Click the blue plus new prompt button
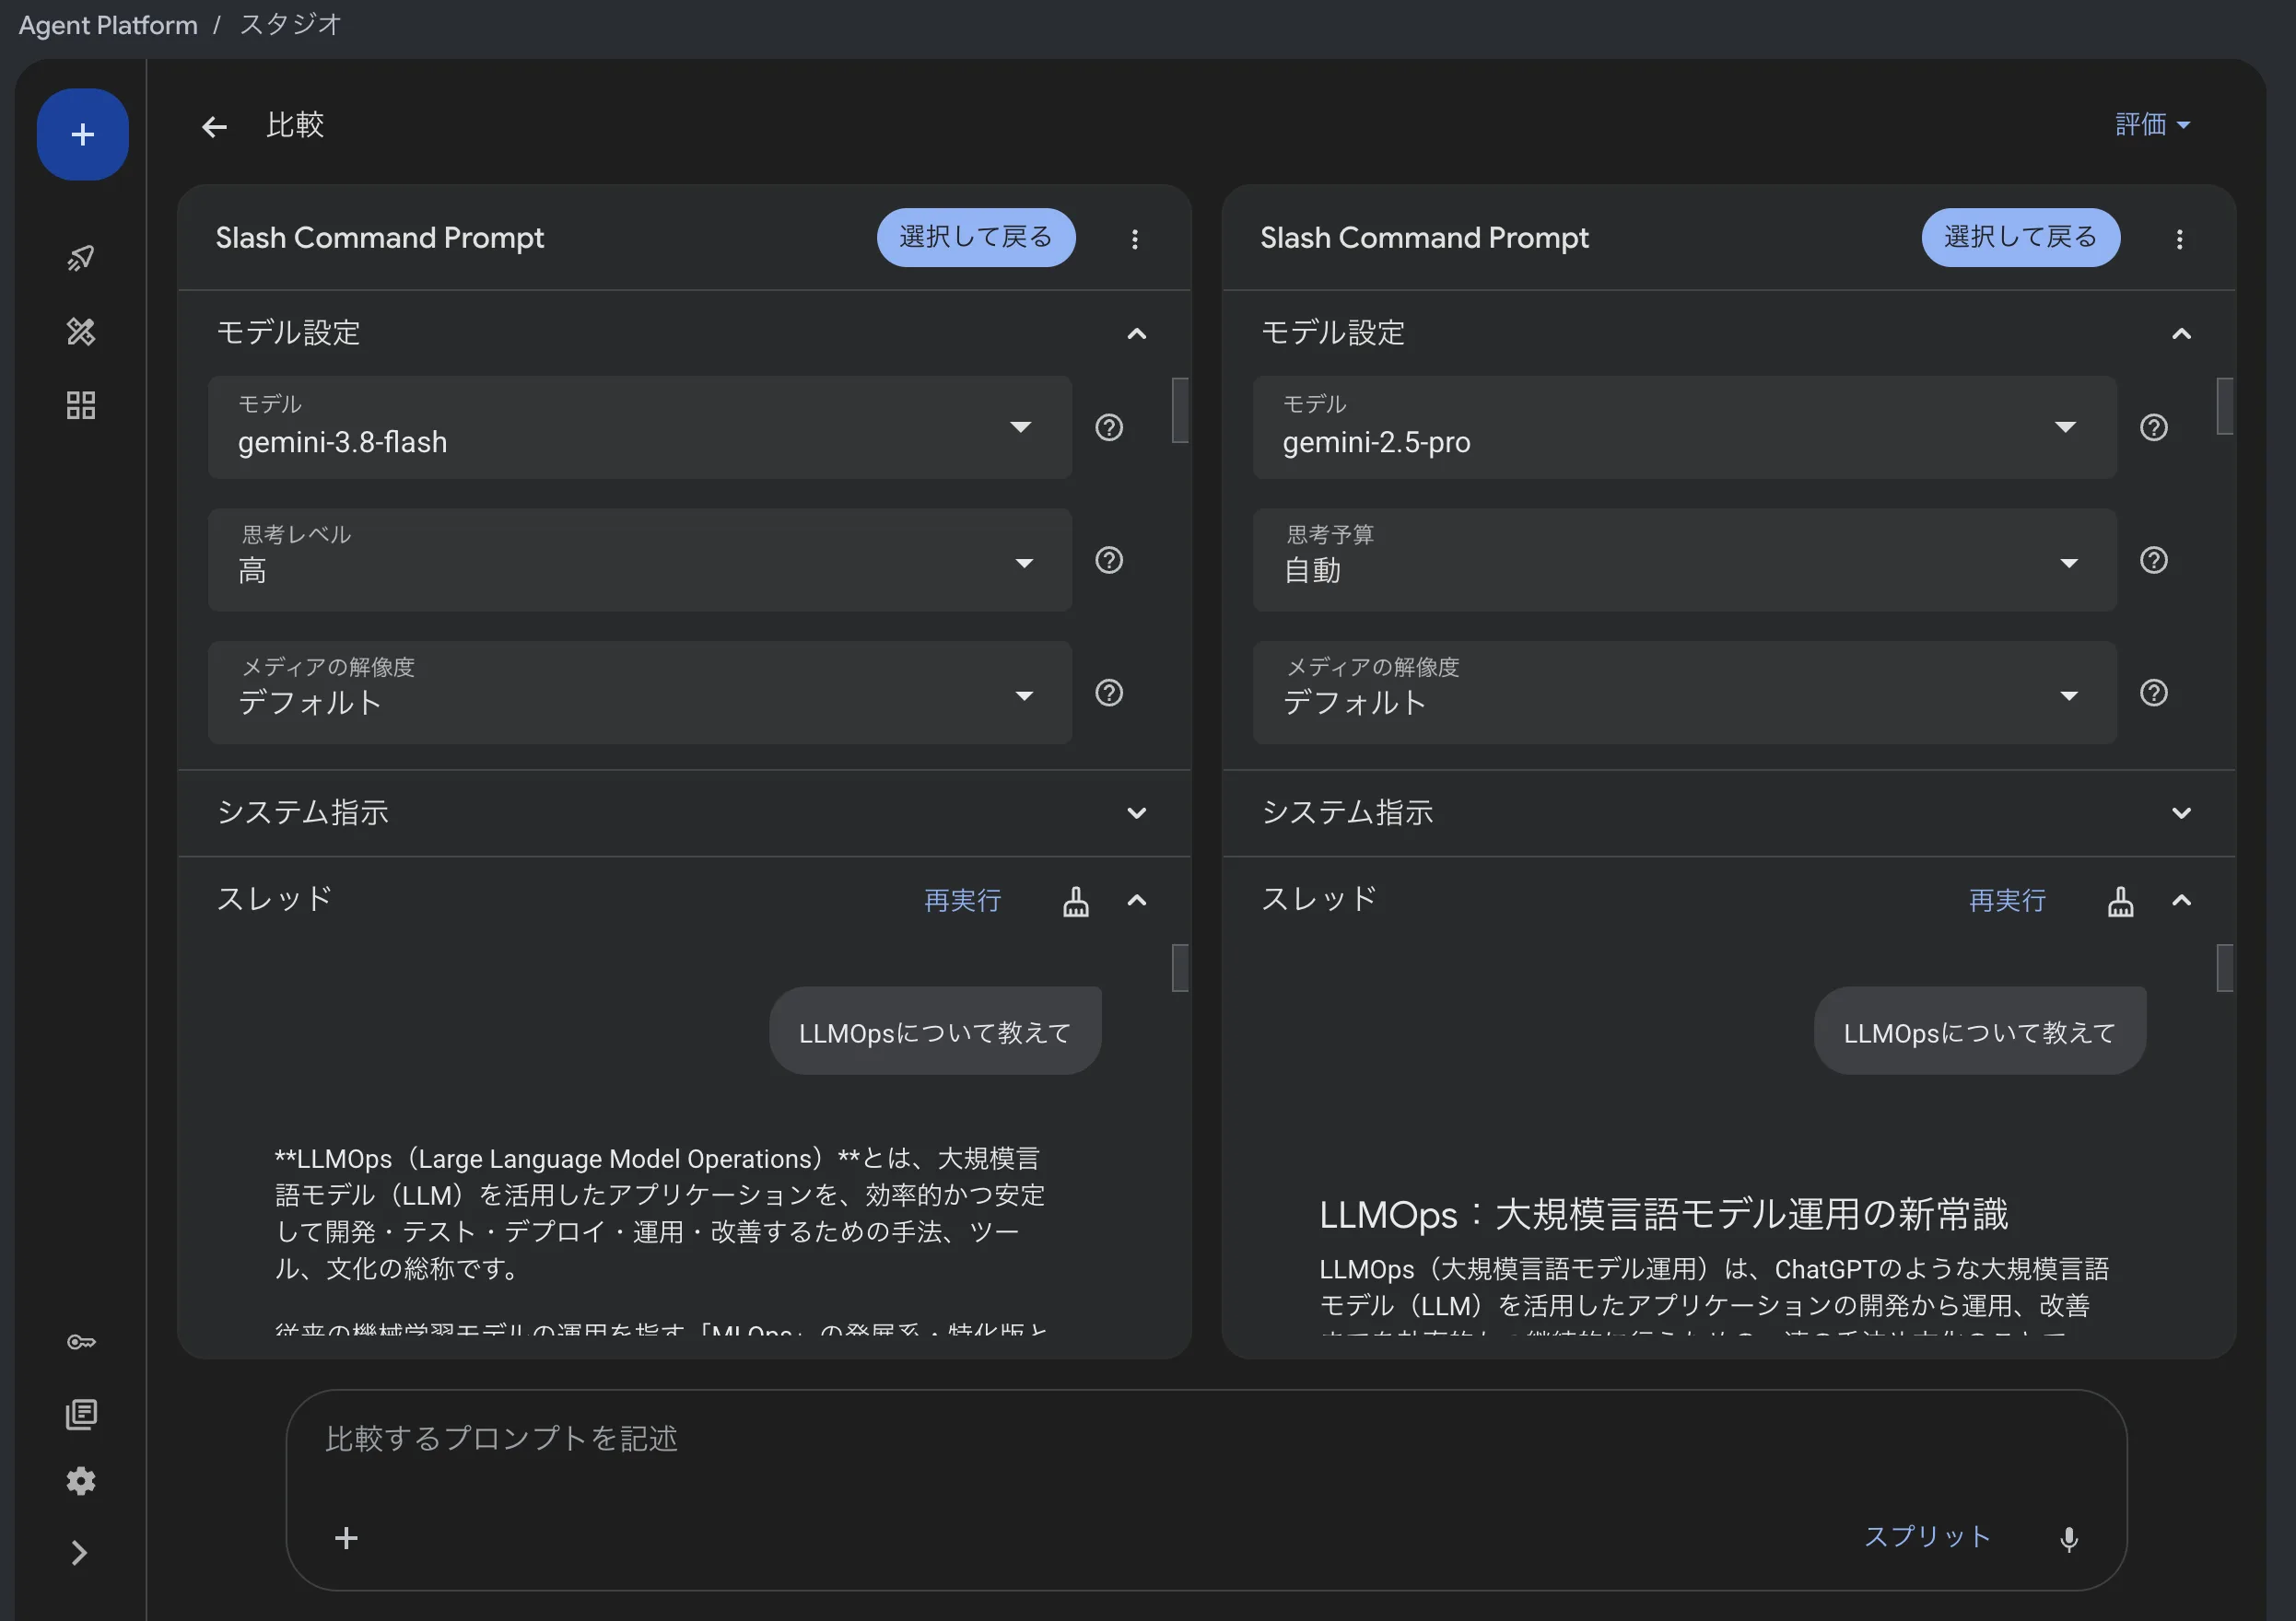Image resolution: width=2296 pixels, height=1621 pixels. coord(82,134)
